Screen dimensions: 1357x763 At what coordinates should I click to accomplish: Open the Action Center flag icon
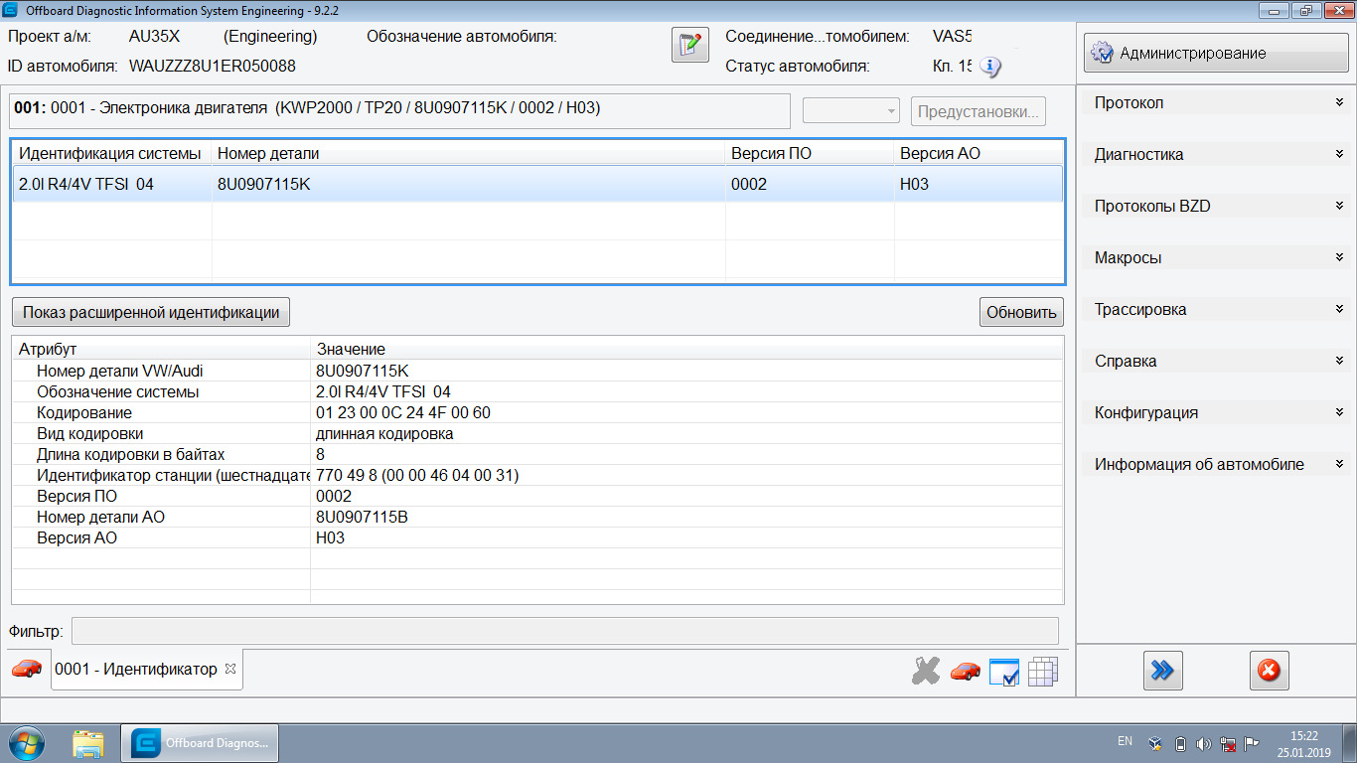[x=1252, y=744]
